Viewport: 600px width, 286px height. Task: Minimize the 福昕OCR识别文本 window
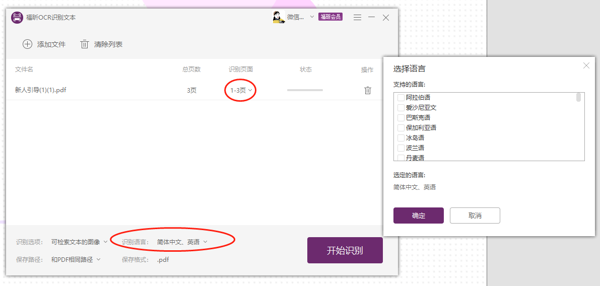coord(372,17)
